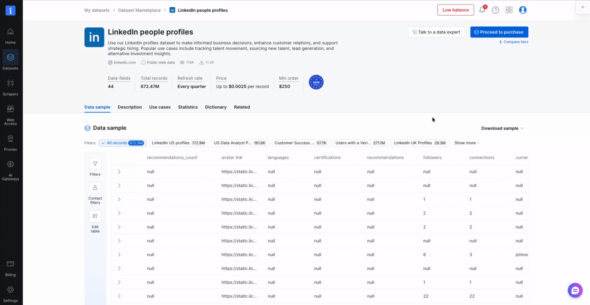Select the US Data Analyst filter
Image resolution: width=590 pixels, height=305 pixels.
pyautogui.click(x=240, y=143)
